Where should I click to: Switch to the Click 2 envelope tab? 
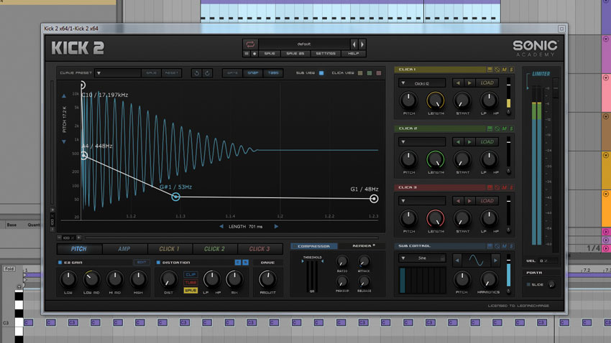[215, 249]
